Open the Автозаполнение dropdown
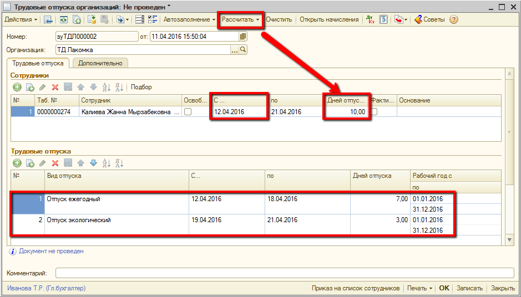This screenshot has height=297, width=521. click(189, 19)
